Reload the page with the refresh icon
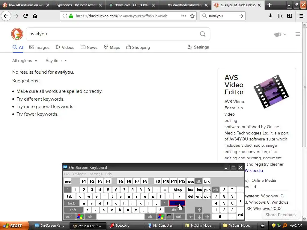Image resolution: width=307 pixels, height=230 pixels. (25, 16)
